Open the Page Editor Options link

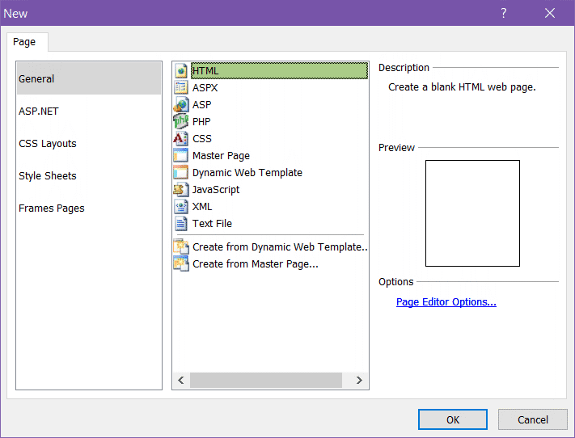446,302
